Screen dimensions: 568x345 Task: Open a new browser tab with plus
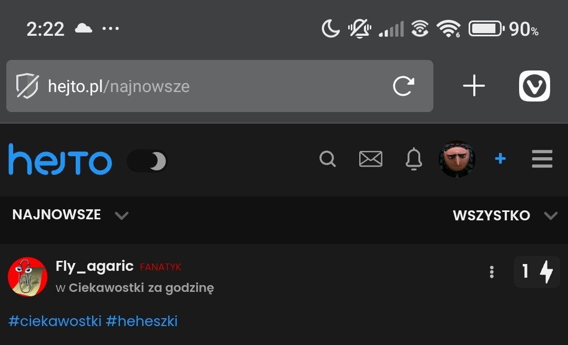coord(474,86)
